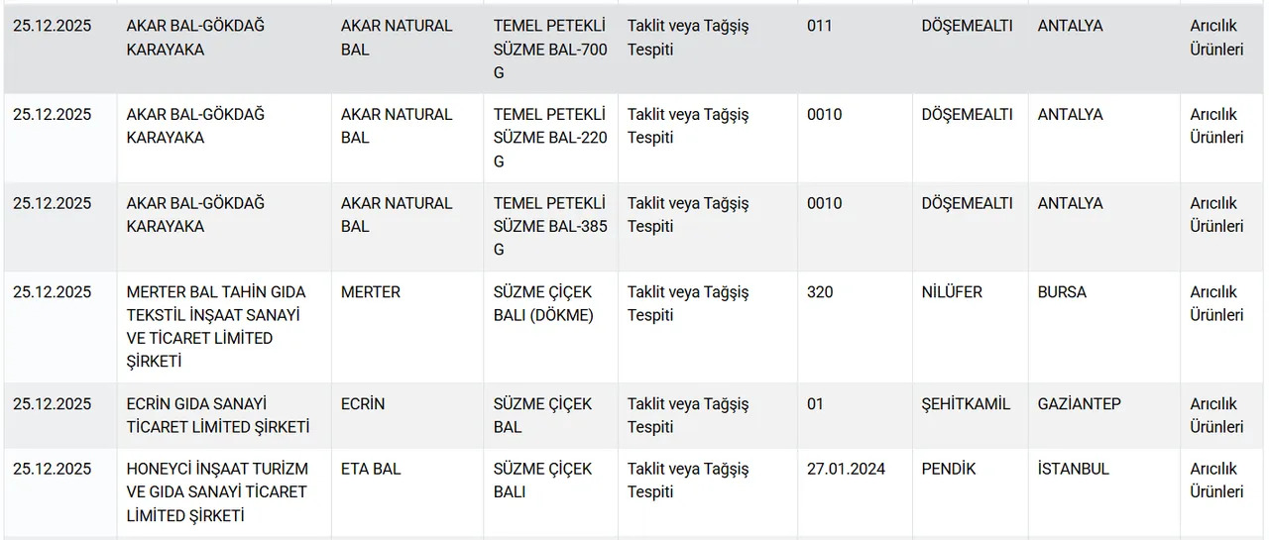
Task: Click the SÜZME BAL-385 G product cell
Action: [549, 226]
